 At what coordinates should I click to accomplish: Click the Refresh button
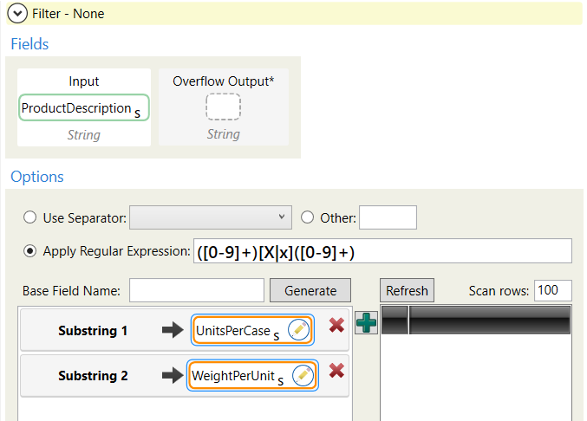(407, 290)
